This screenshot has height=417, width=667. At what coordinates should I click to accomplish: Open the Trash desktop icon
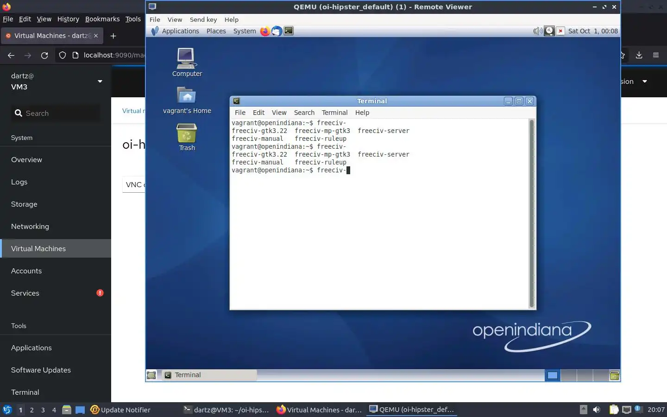pos(187,137)
